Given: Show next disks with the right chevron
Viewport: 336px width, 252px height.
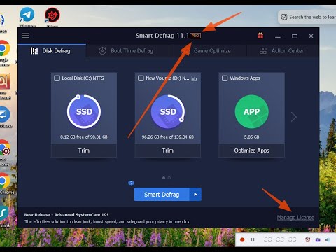Looking at the screenshot, I should coord(294,117).
